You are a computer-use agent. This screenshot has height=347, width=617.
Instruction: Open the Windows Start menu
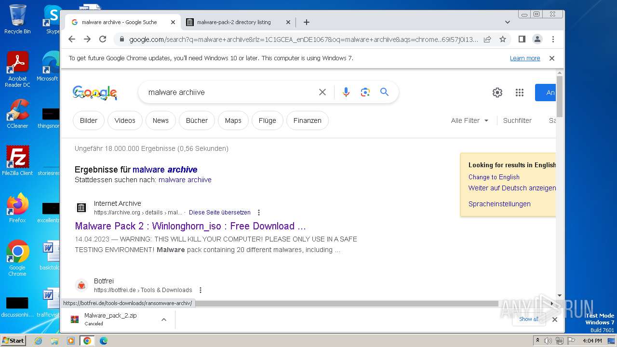click(13, 341)
